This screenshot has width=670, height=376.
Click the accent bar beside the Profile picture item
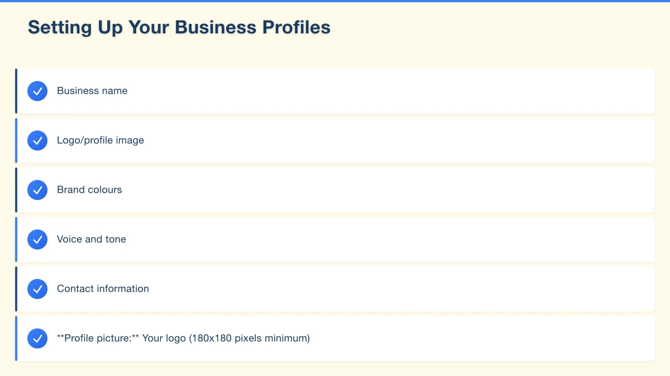(16, 338)
